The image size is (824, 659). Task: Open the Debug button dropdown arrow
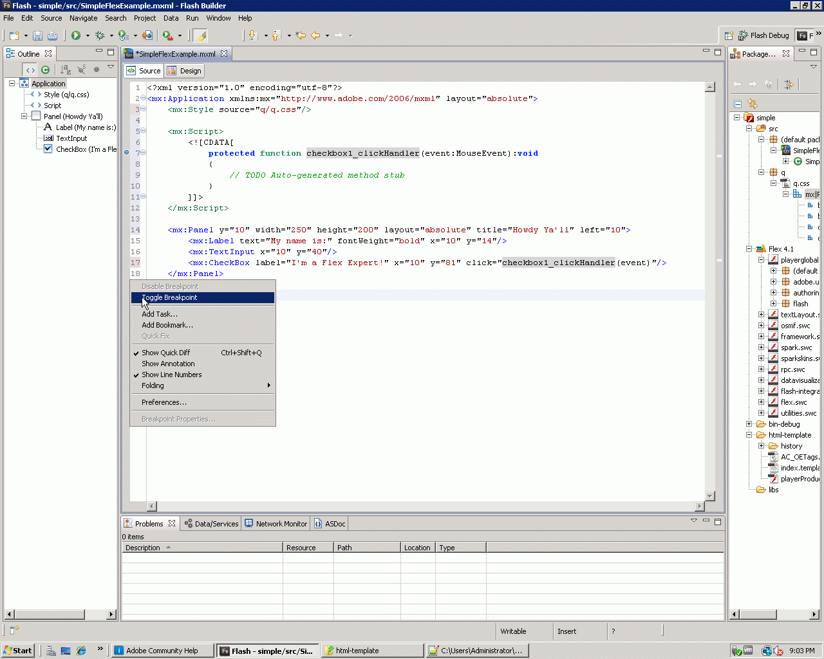click(x=111, y=35)
